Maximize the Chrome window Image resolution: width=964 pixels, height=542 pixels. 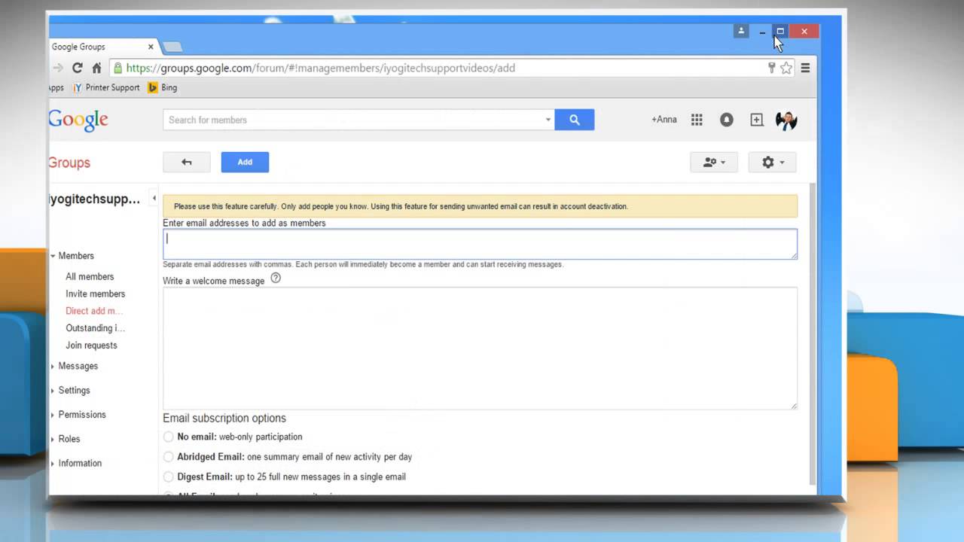tap(780, 31)
